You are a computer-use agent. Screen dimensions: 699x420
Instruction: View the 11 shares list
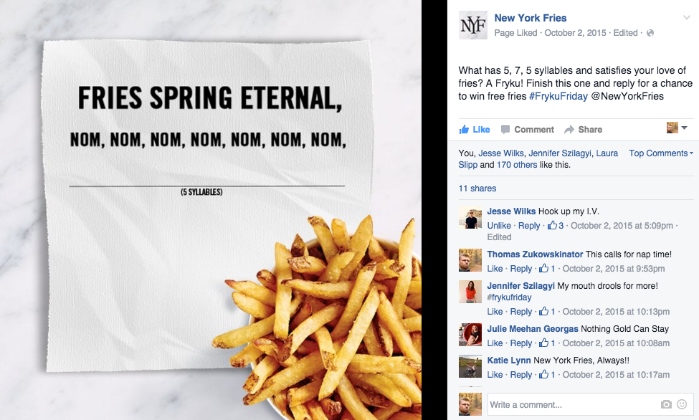477,188
